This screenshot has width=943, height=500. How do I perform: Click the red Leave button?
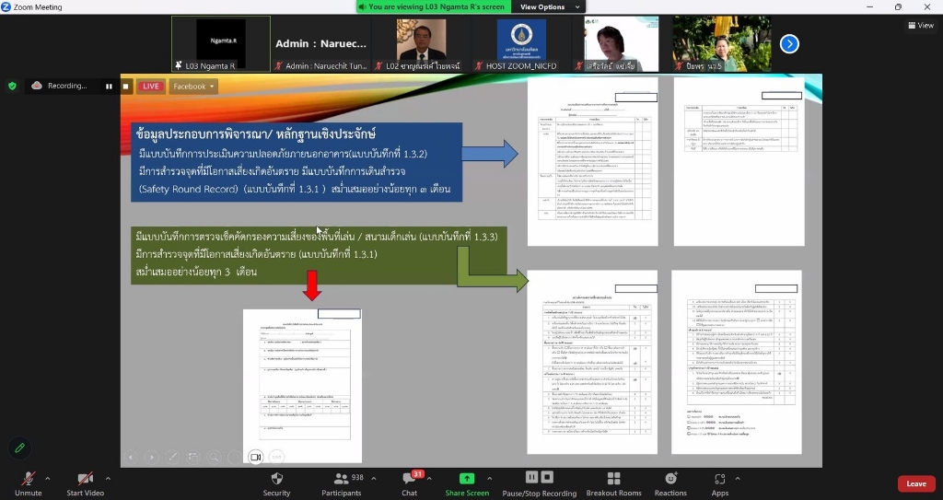tap(916, 483)
